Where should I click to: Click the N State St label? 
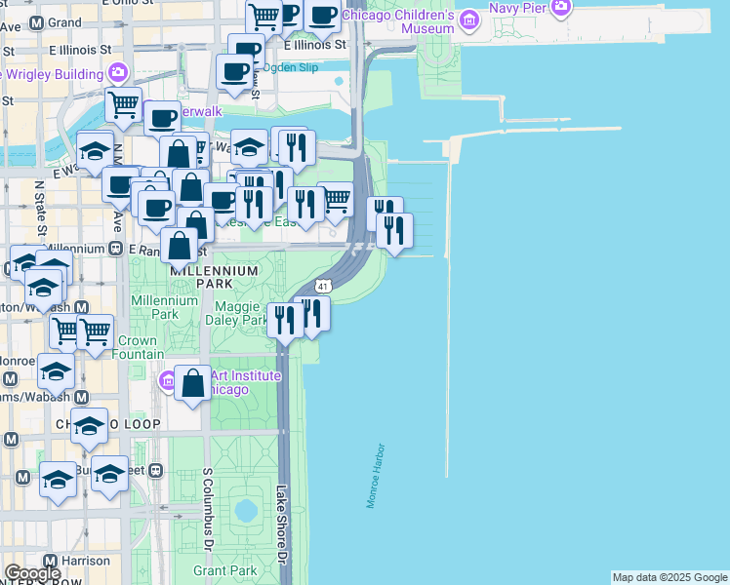(41, 209)
